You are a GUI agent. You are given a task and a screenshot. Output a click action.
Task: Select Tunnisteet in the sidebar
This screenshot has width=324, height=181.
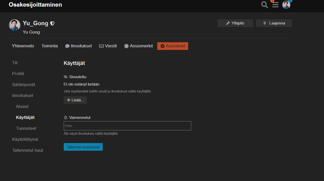coord(26,128)
